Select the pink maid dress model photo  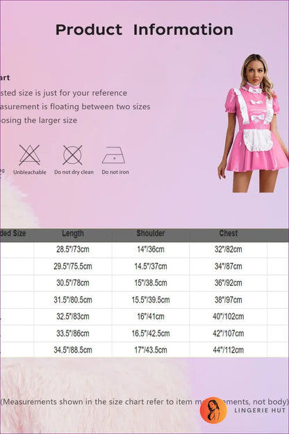click(252, 123)
